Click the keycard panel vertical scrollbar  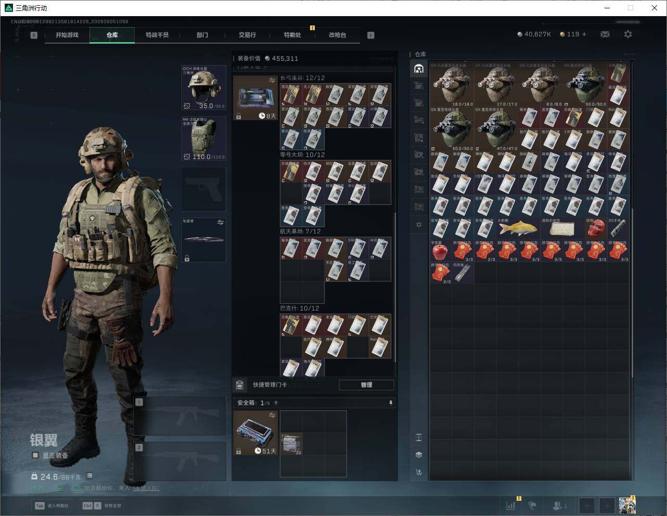395,286
